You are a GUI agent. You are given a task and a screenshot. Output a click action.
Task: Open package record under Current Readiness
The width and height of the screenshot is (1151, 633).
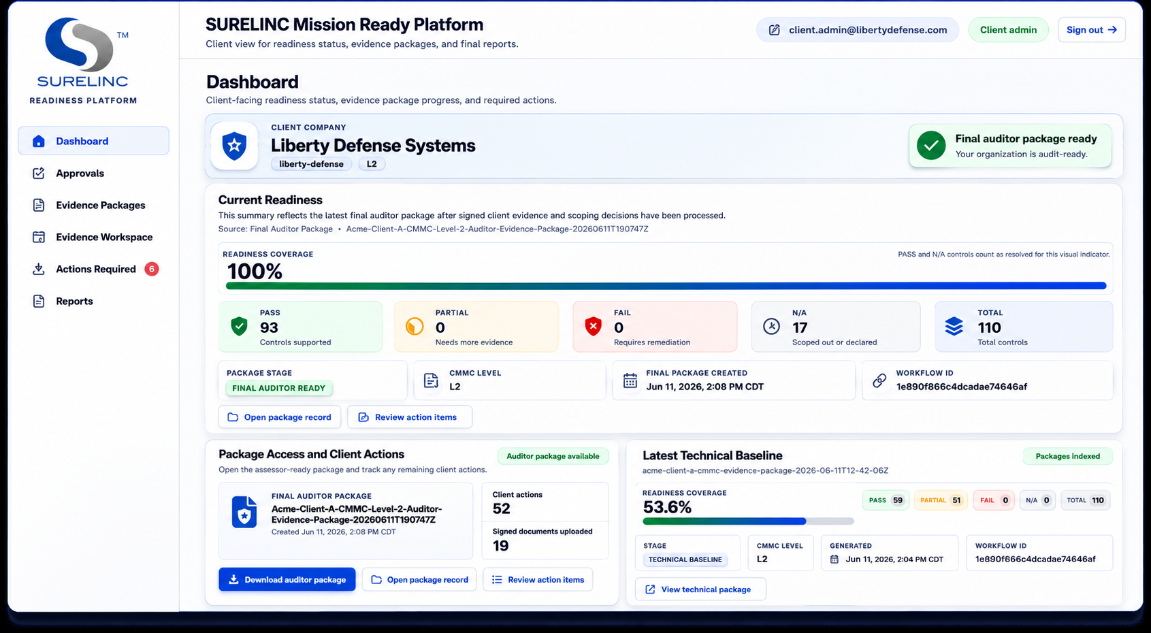(279, 417)
